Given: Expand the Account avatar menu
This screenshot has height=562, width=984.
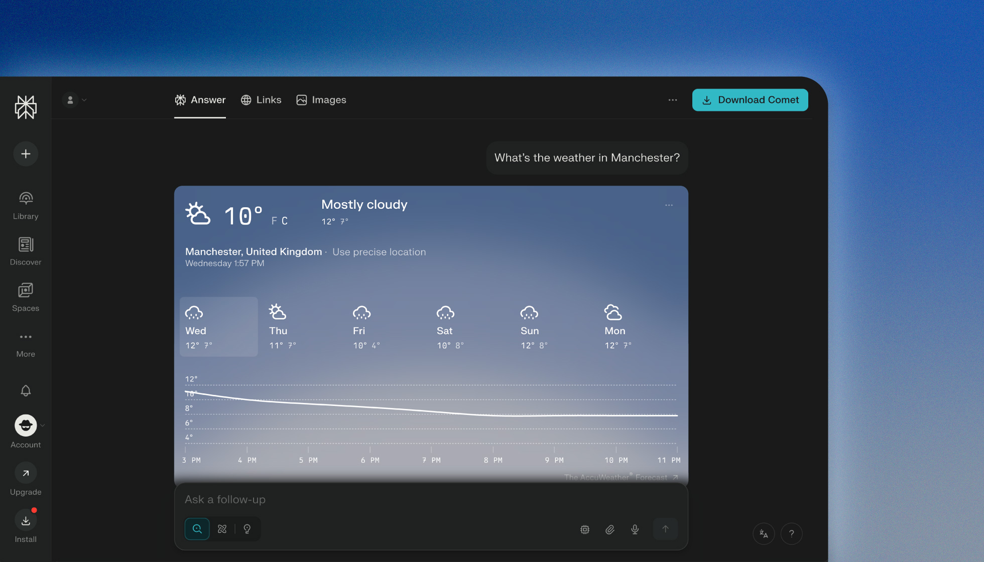Looking at the screenshot, I should coord(26,426).
